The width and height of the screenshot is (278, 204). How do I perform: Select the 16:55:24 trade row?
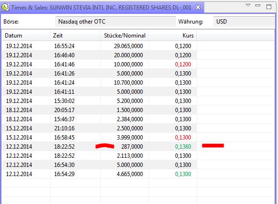(138, 46)
